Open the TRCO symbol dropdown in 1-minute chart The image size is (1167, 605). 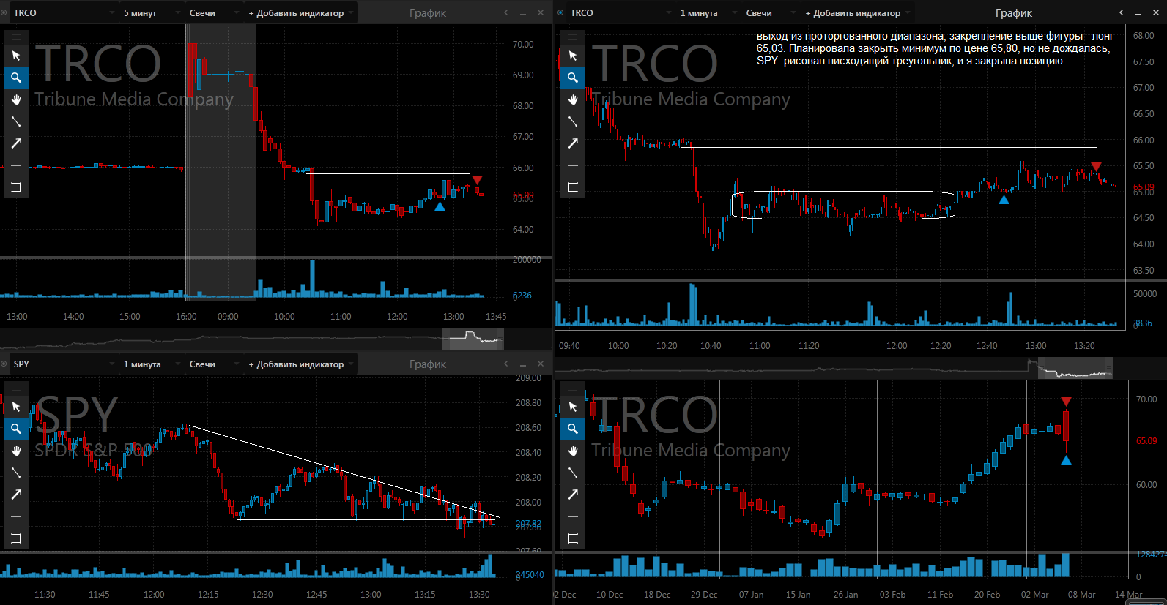coord(669,13)
